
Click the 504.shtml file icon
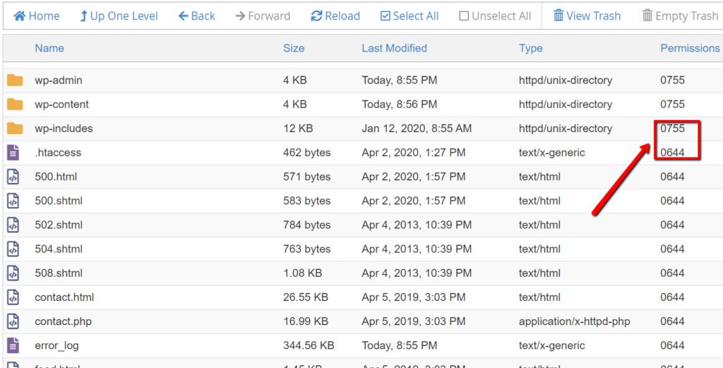(x=13, y=249)
